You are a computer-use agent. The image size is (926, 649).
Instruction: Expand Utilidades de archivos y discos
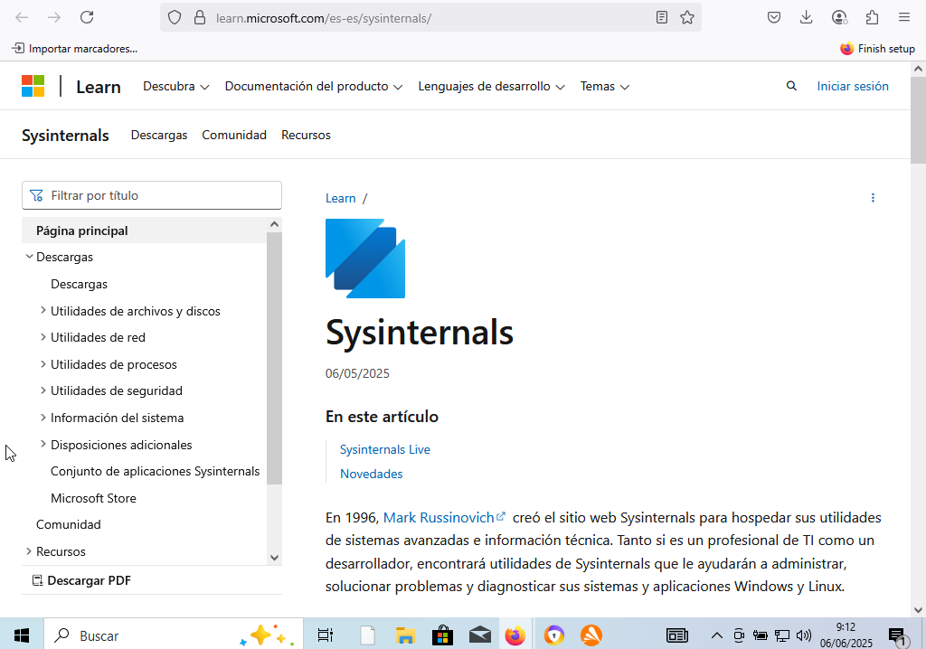(x=43, y=310)
